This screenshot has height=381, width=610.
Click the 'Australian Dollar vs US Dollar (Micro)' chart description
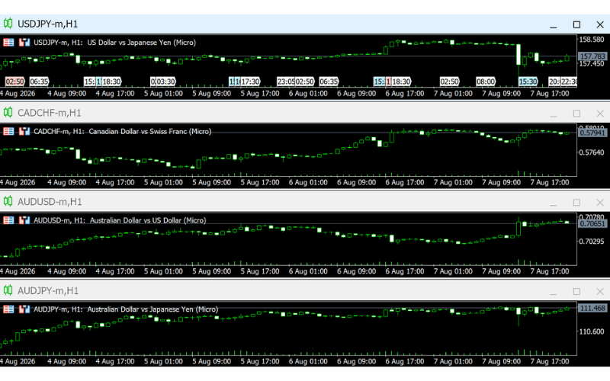pos(148,220)
